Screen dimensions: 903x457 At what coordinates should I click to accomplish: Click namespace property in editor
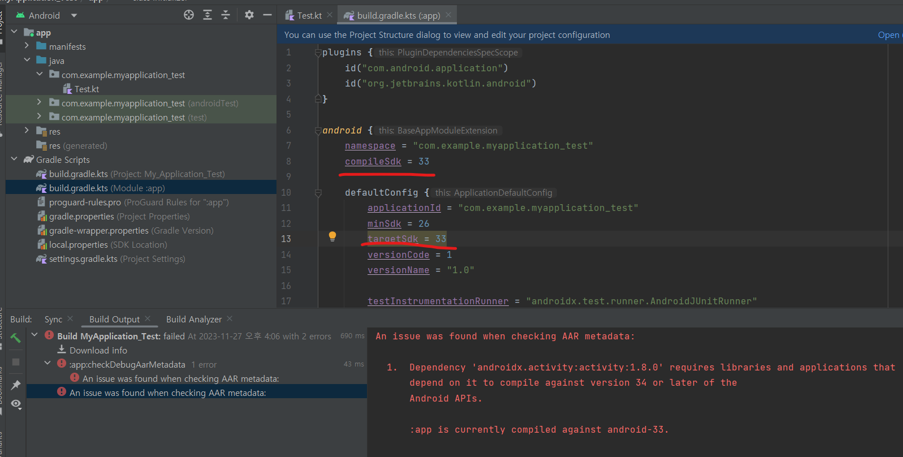[x=370, y=146]
